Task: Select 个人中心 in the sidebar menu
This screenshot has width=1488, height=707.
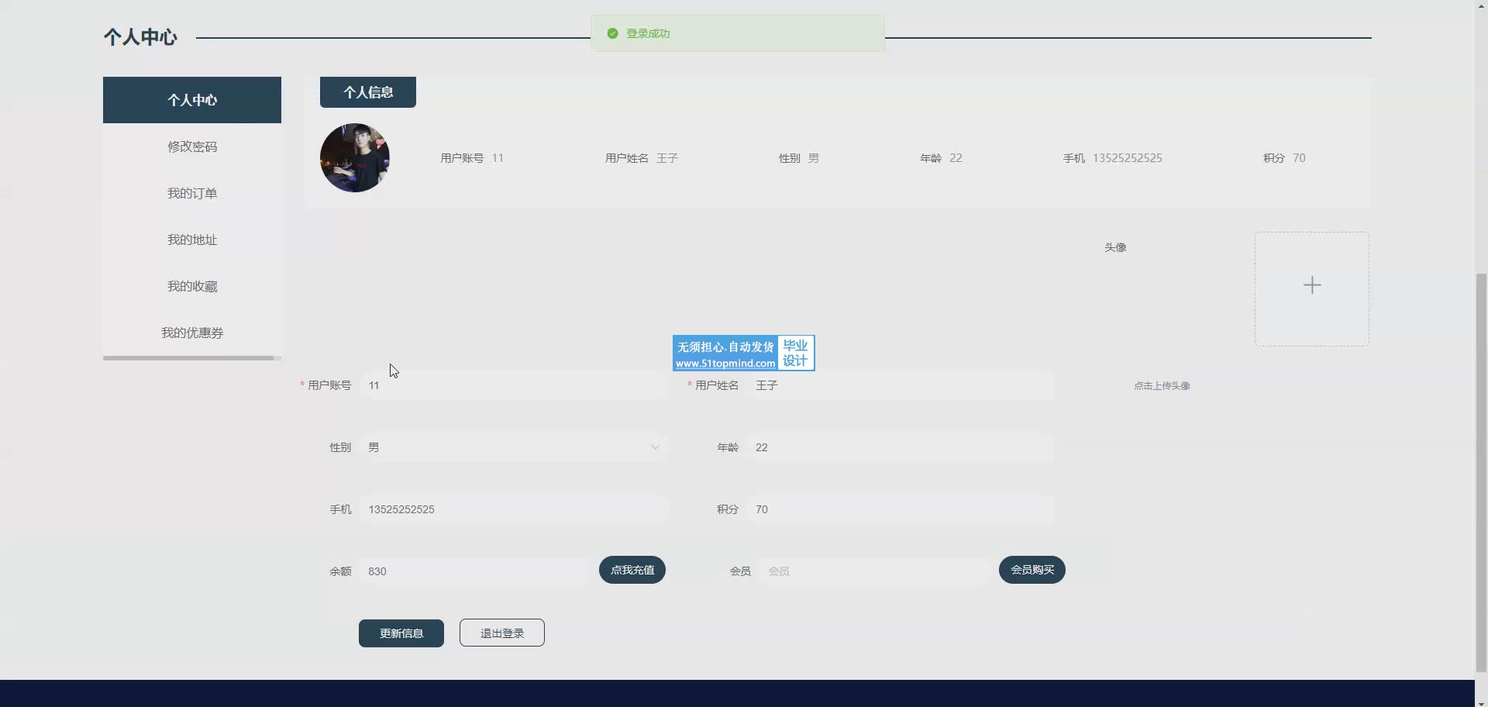Action: click(x=192, y=100)
